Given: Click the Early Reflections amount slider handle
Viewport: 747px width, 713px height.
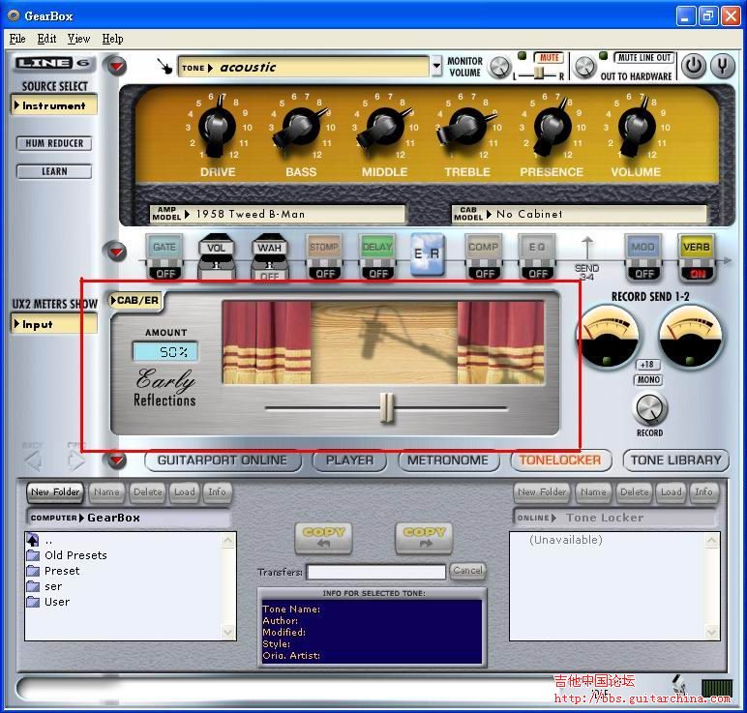Looking at the screenshot, I should (x=387, y=408).
